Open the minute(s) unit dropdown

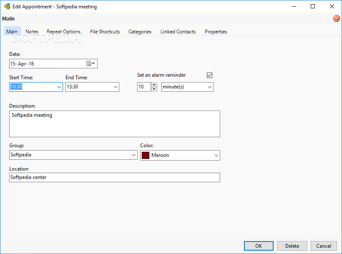(210, 87)
